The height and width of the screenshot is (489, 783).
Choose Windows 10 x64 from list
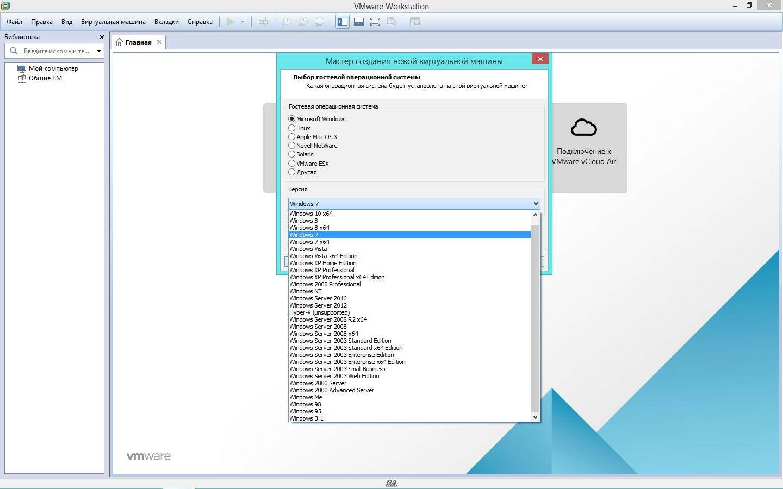coord(409,214)
